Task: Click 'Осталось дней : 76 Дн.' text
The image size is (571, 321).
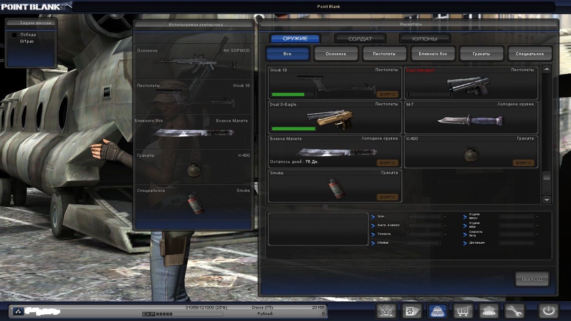Action: tap(294, 162)
